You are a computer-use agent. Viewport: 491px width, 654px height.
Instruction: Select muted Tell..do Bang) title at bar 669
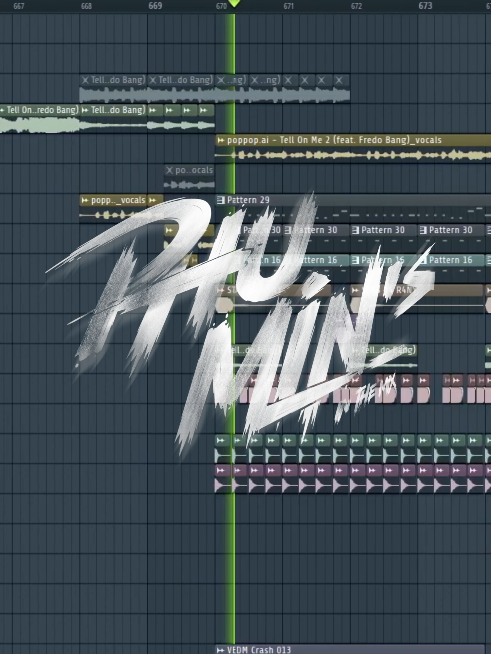click(x=186, y=80)
